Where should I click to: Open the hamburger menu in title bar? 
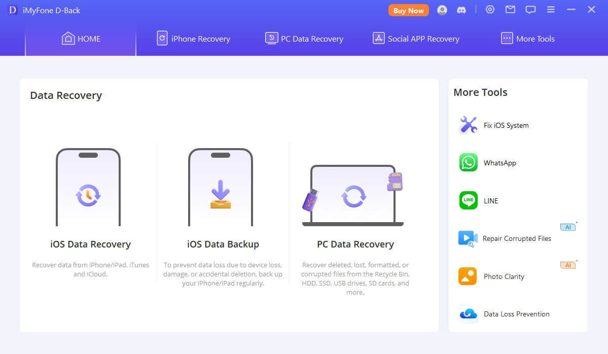coord(551,10)
